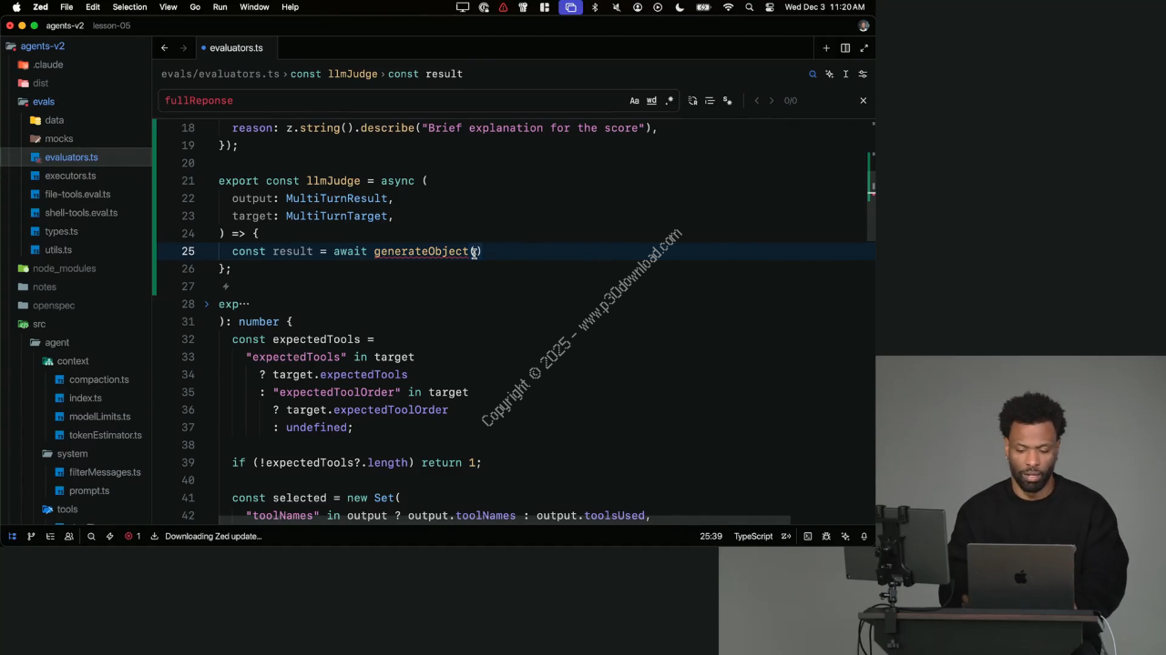Open notifications bell in status bar

coord(864,537)
